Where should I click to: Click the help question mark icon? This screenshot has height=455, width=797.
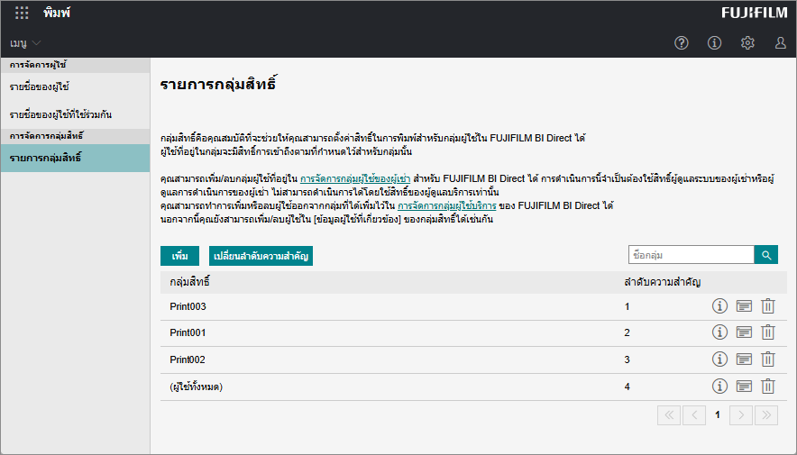coord(682,43)
